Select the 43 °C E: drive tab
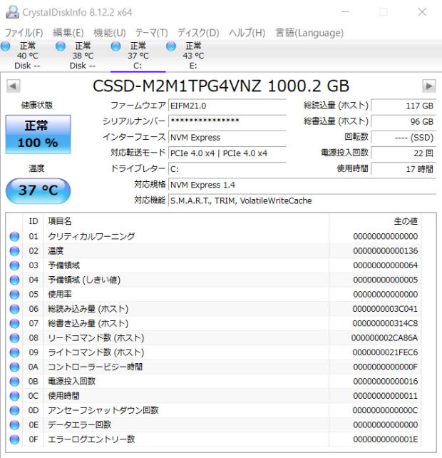 tap(193, 56)
